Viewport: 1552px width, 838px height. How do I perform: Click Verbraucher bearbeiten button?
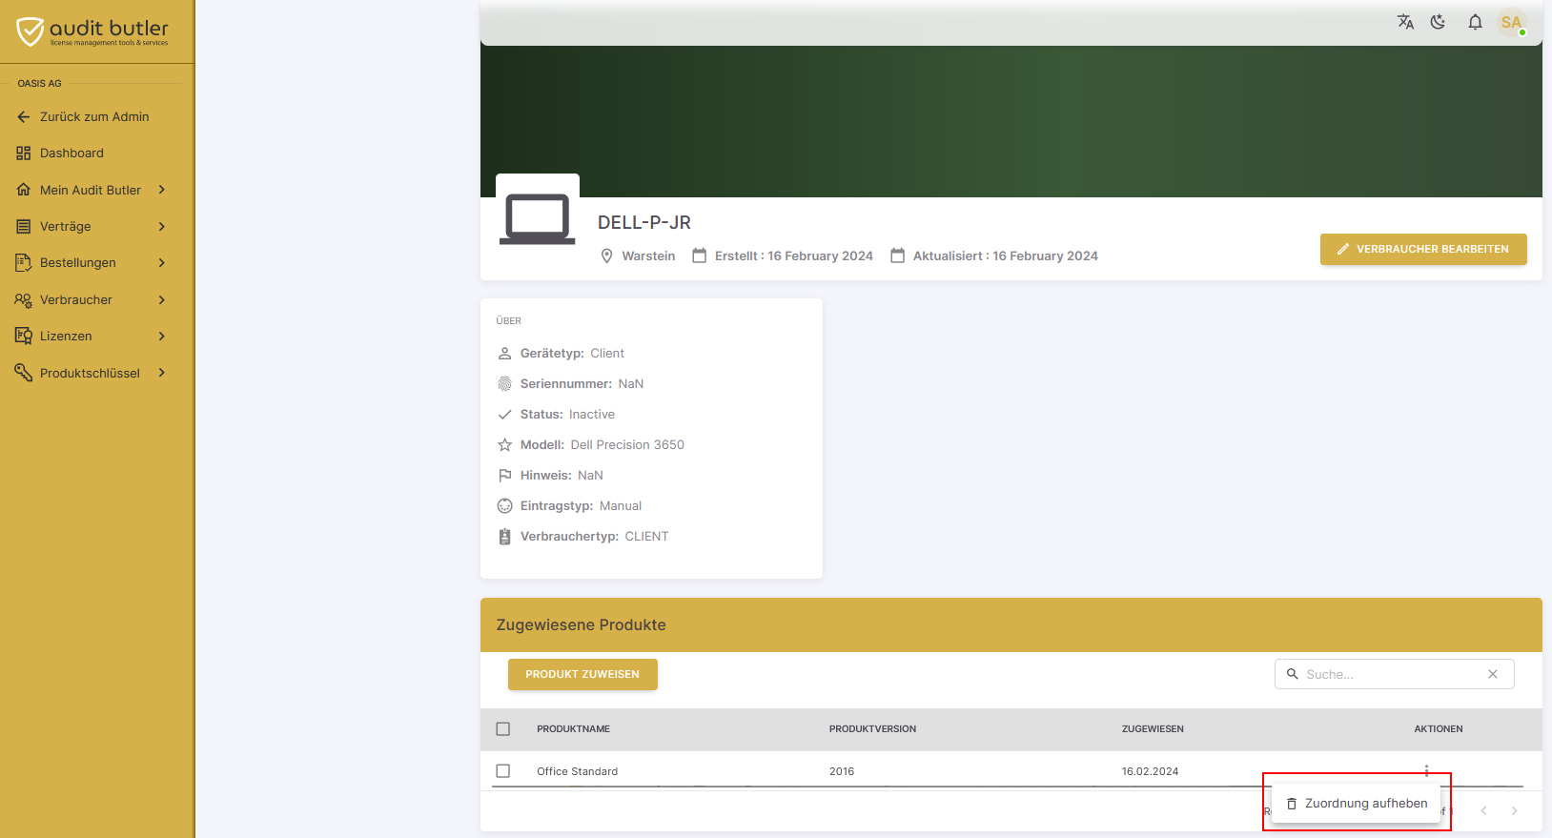click(x=1423, y=249)
